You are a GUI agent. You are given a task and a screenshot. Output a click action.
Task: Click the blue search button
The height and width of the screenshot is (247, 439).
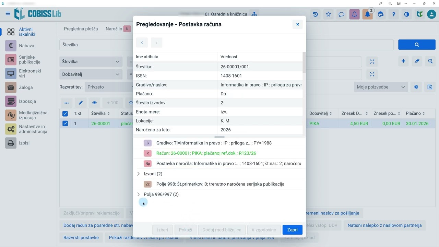[x=417, y=45]
